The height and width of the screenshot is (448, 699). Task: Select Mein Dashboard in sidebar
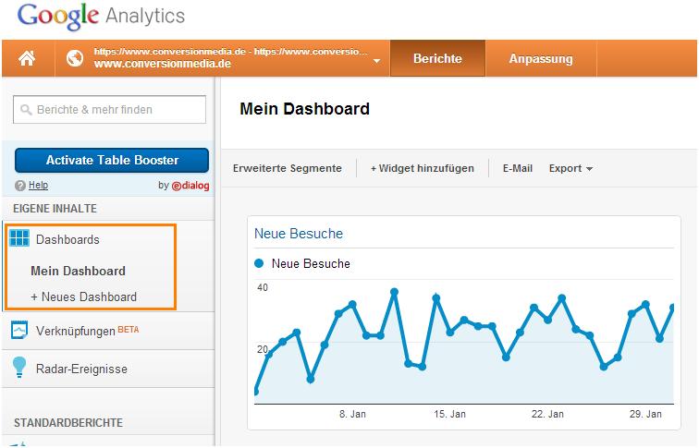click(78, 271)
